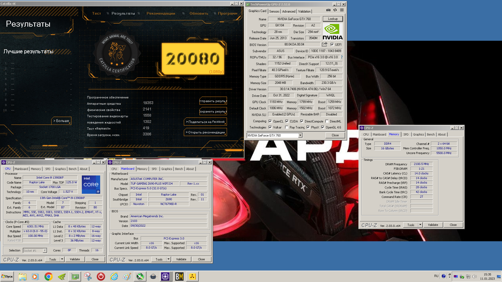Toggle the Vulkan checkbox
Screen dimensions: 502x282
click(270, 127)
